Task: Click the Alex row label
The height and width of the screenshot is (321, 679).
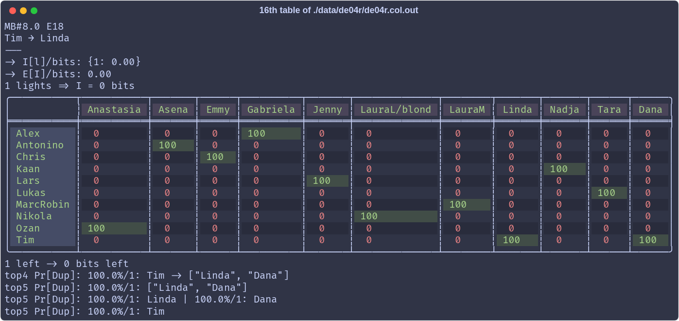Action: [x=43, y=133]
